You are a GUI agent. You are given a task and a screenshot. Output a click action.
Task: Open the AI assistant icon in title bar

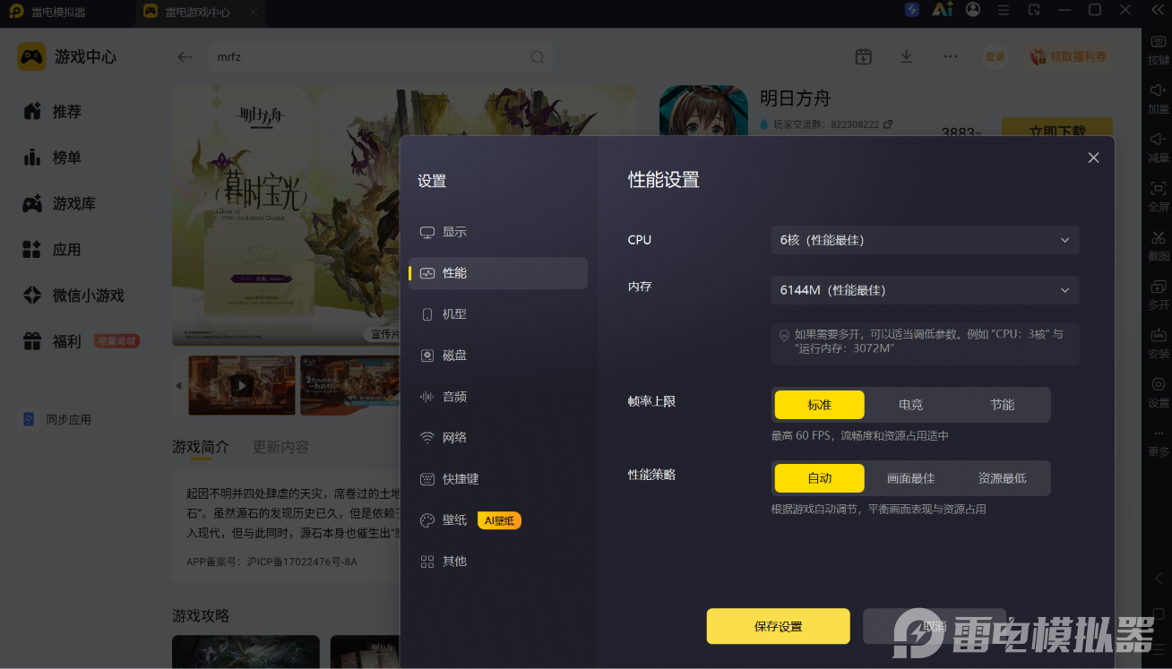coord(942,10)
